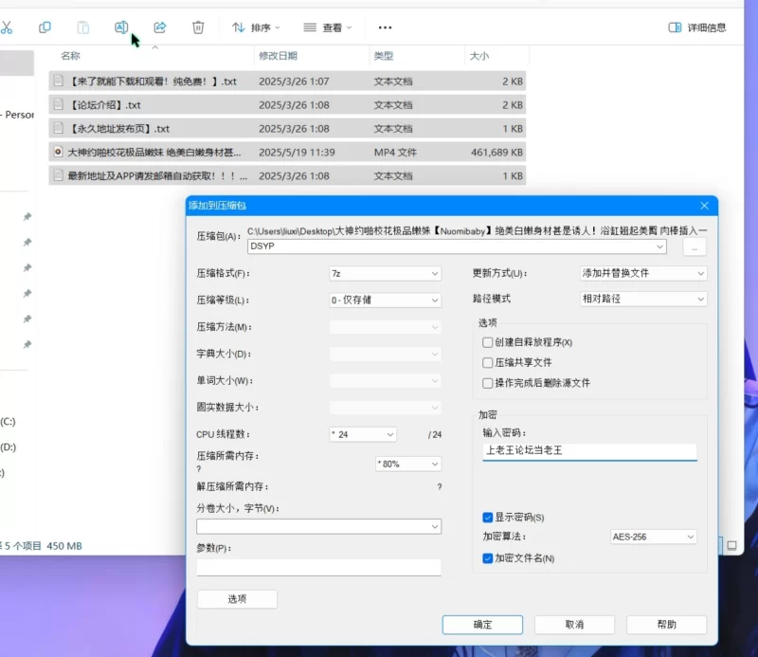Open the 查看 view menu
The height and width of the screenshot is (657, 758).
click(327, 27)
